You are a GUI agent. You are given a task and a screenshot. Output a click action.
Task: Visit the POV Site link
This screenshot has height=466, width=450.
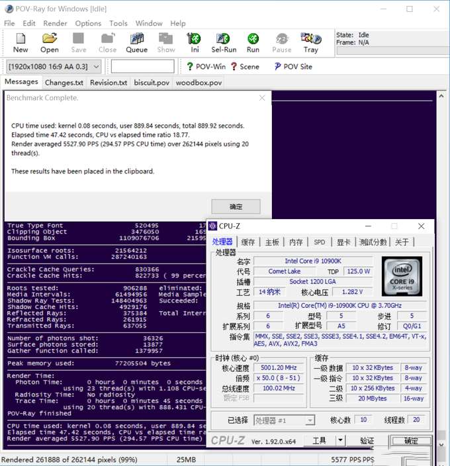(293, 67)
